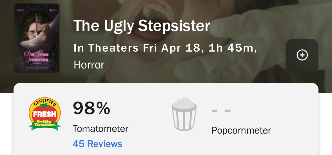
Task: Click the pink title text on poster
Action: tap(36, 56)
